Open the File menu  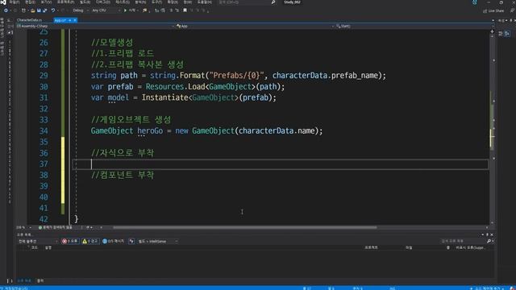[14, 2]
